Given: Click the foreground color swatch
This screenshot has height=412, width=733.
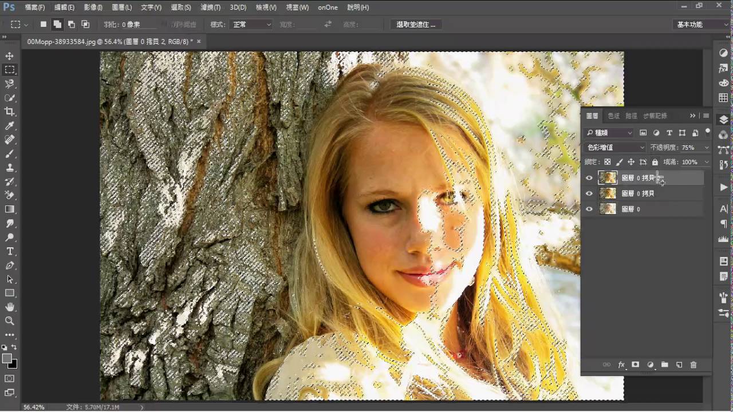Looking at the screenshot, I should (7, 358).
